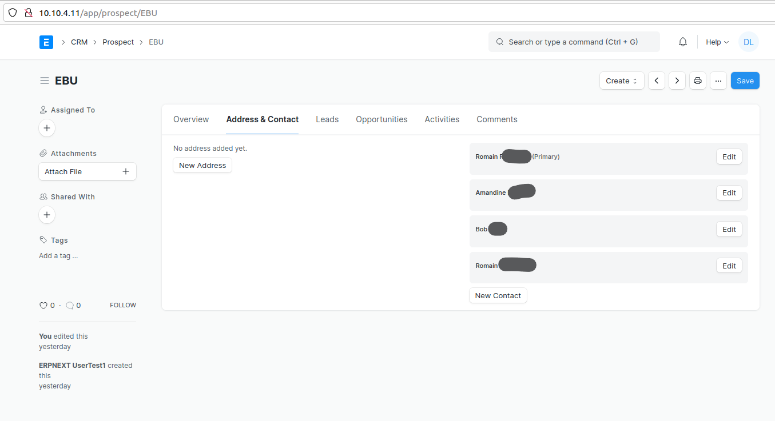Image resolution: width=775 pixels, height=421 pixels.
Task: Open the Create dropdown
Action: pos(622,81)
